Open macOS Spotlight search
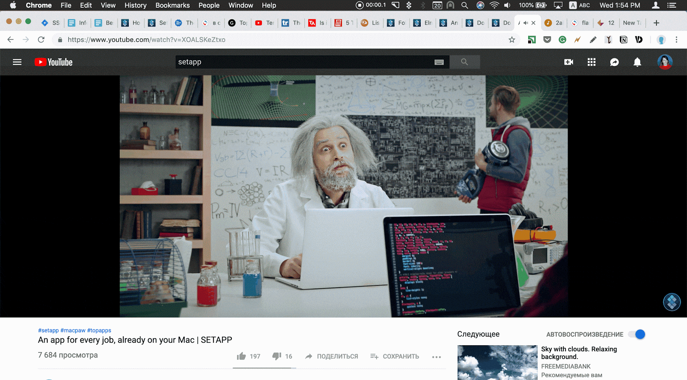The height and width of the screenshot is (380, 687). [x=465, y=5]
